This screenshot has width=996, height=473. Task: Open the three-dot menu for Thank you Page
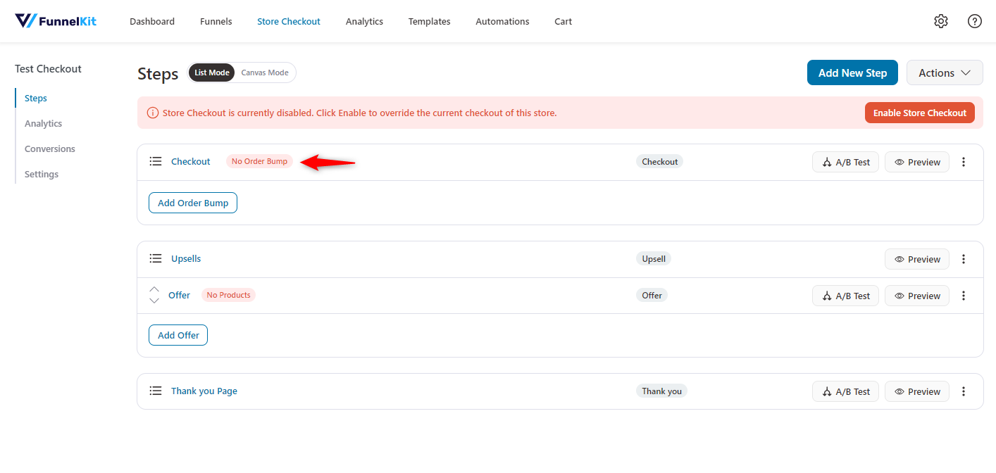(x=964, y=391)
